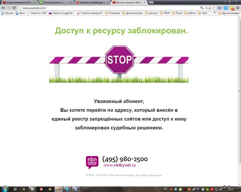
Task: Open the 'Диск' bookmark
Action: click(x=20, y=13)
